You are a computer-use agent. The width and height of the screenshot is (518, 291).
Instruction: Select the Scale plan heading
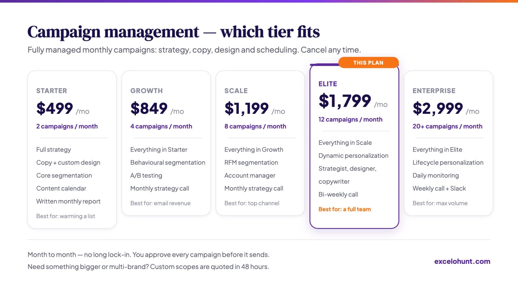(236, 91)
